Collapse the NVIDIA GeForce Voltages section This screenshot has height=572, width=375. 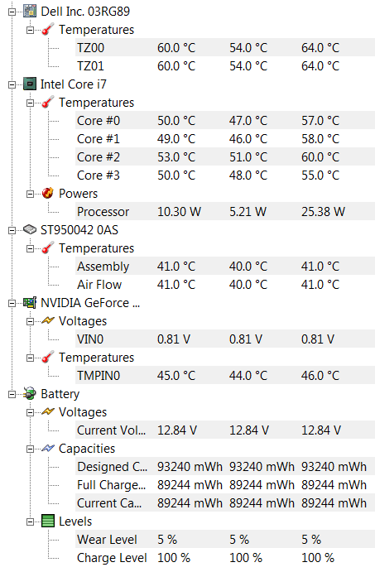coord(30,321)
